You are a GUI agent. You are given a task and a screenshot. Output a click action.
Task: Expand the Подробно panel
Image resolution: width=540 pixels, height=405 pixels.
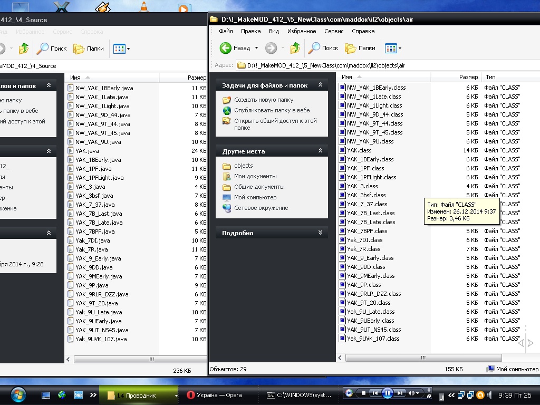[x=320, y=233]
